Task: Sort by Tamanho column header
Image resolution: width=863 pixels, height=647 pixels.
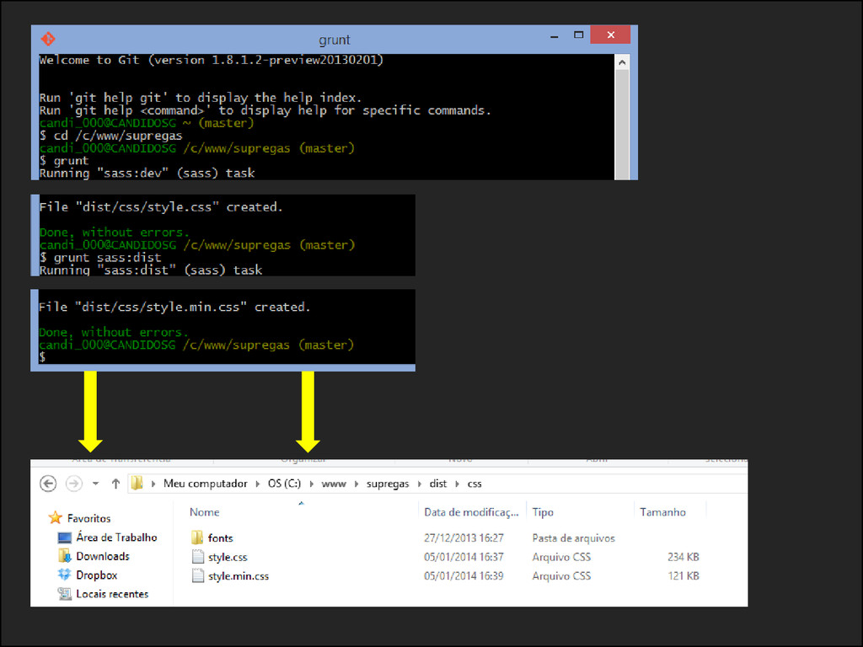Action: click(662, 512)
